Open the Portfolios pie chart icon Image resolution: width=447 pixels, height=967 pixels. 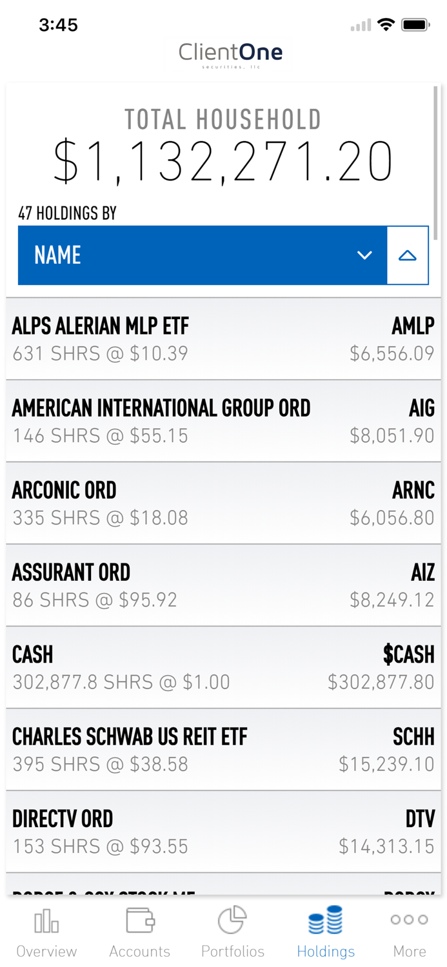point(232,920)
